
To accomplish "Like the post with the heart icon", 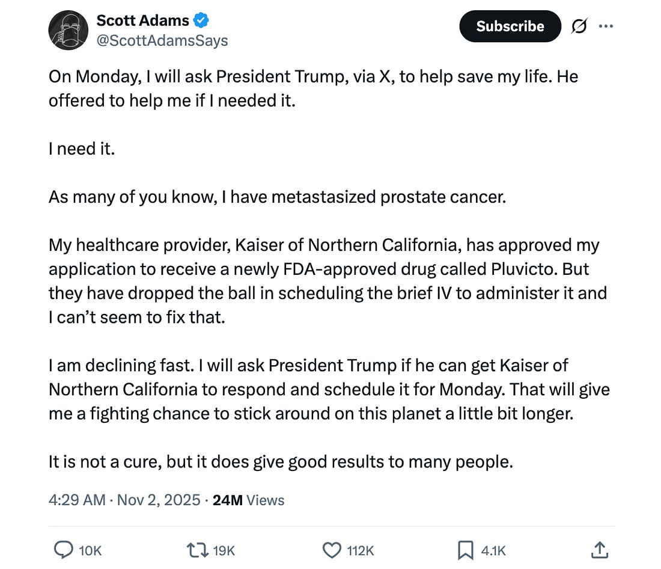I will [x=331, y=550].
